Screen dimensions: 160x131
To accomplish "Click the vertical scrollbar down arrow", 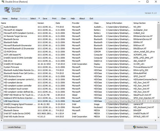I will [159, 117].
